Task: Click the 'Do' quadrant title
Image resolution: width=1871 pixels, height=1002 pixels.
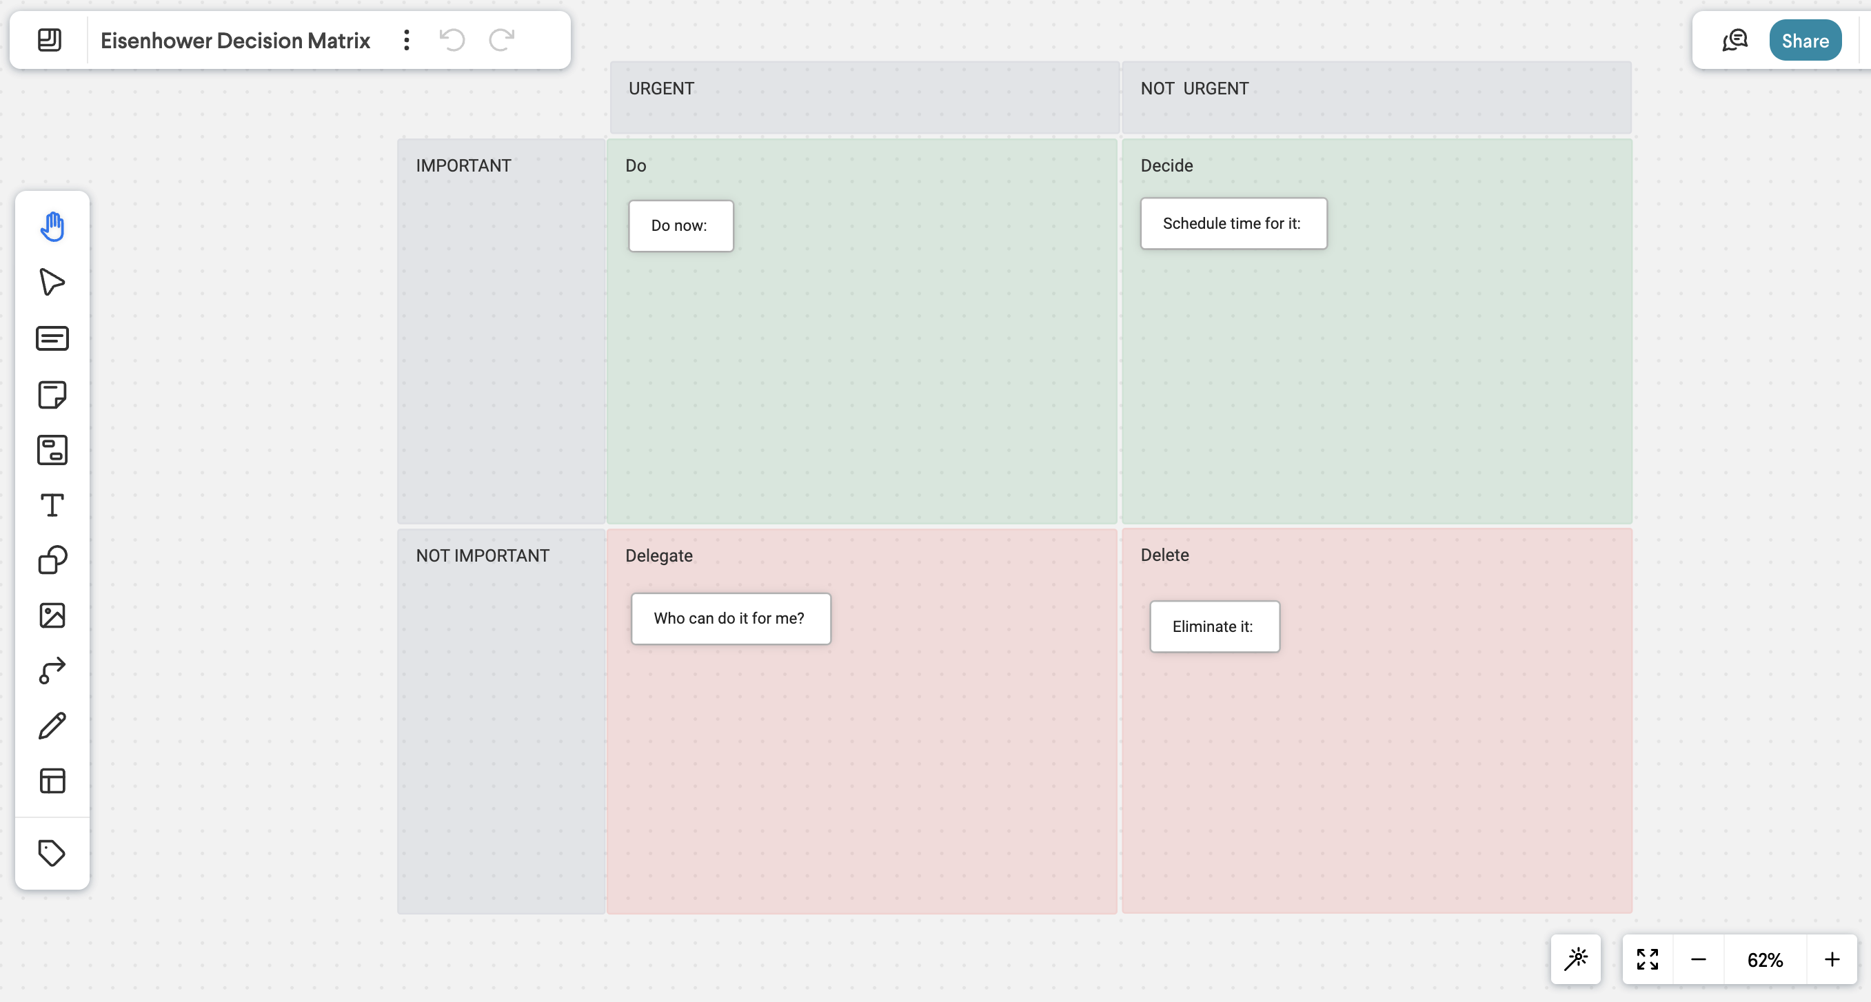Action: 636,165
